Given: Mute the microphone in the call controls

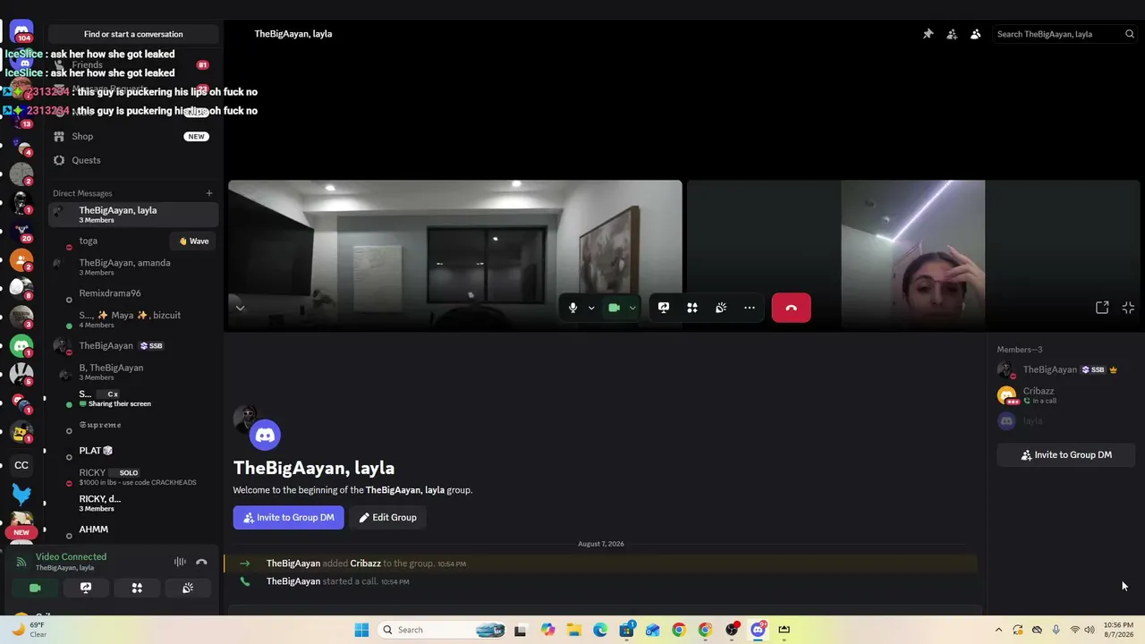Looking at the screenshot, I should pos(573,308).
